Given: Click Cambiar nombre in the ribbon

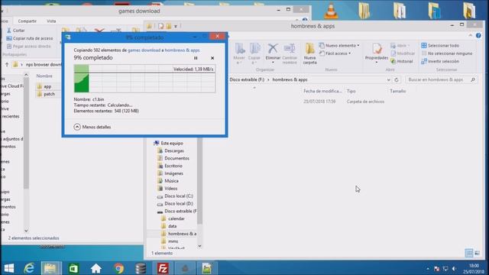Looking at the screenshot, I should 290,53.
